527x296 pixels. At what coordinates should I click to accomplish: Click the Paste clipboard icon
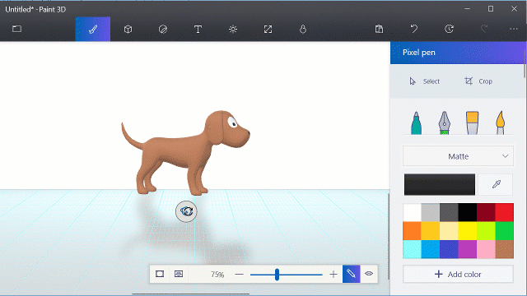coord(379,29)
